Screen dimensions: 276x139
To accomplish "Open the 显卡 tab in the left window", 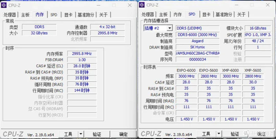I will 68,15.
